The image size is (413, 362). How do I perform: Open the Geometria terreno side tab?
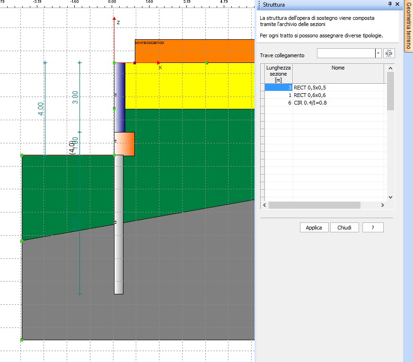pos(408,26)
